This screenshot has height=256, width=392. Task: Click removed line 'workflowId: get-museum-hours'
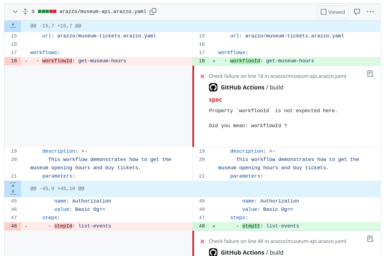pos(84,61)
